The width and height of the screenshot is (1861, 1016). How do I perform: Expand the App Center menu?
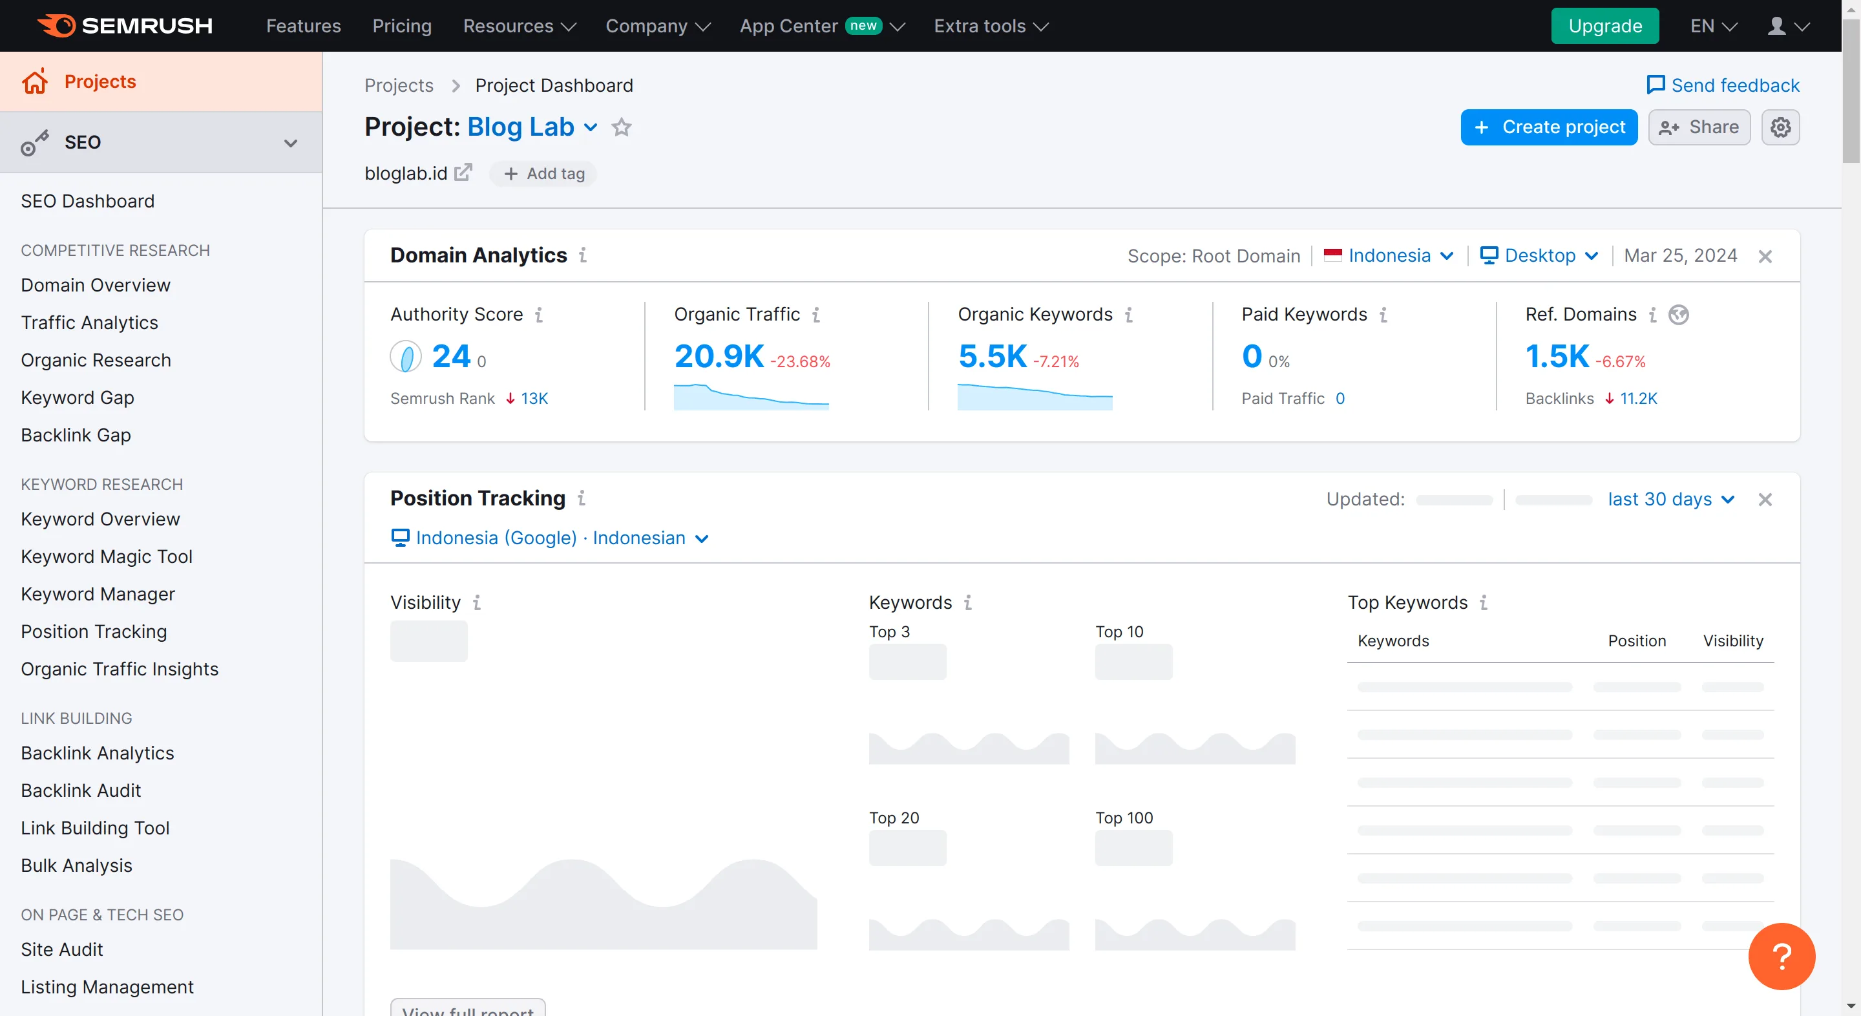[822, 26]
